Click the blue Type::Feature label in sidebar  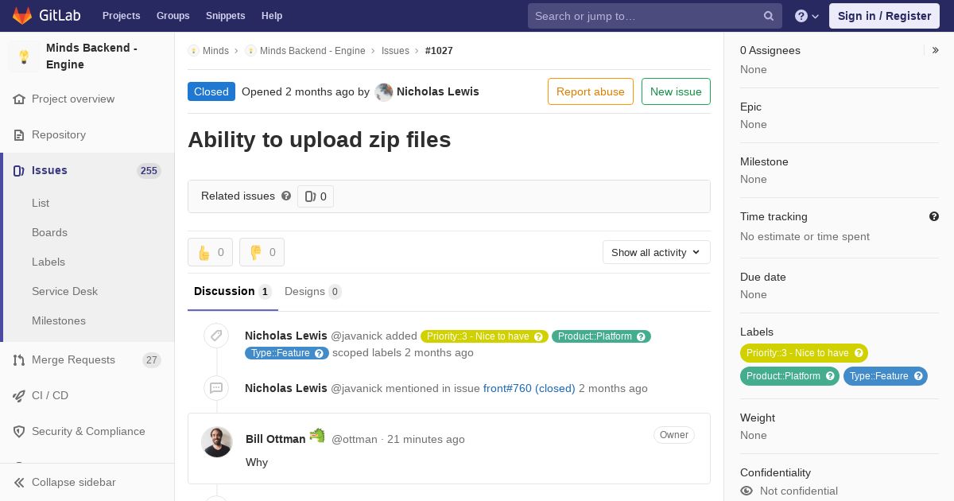[886, 376]
